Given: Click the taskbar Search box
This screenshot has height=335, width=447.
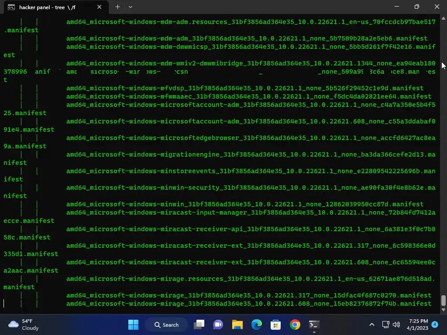Looking at the screenshot, I should pyautogui.click(x=166, y=325).
